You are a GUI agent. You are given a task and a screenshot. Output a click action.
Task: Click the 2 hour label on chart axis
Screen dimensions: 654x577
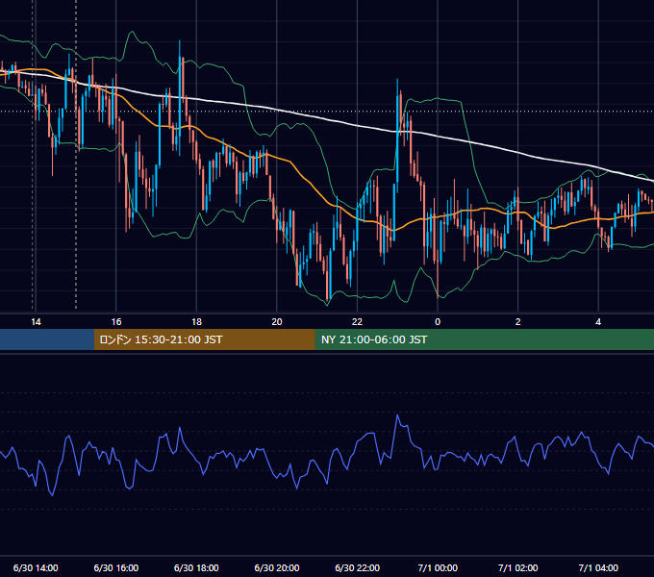pyautogui.click(x=518, y=321)
